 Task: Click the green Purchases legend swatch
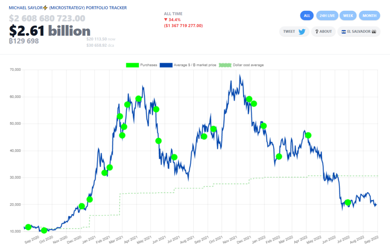(x=132, y=65)
